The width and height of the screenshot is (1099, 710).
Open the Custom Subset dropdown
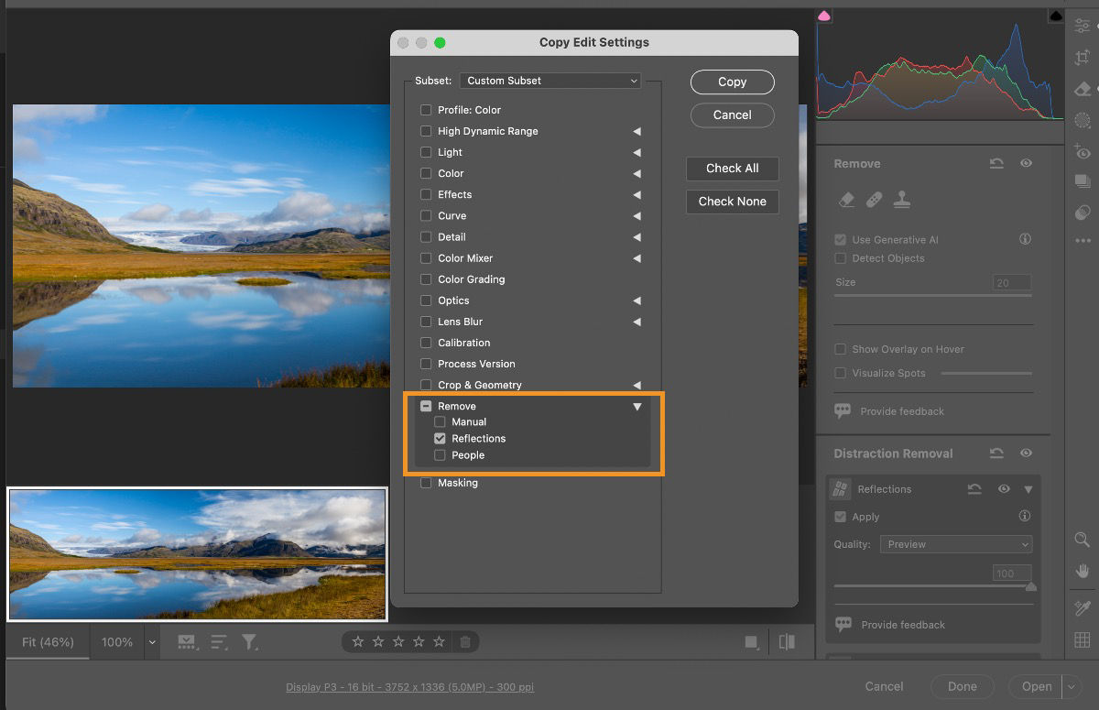click(x=549, y=81)
